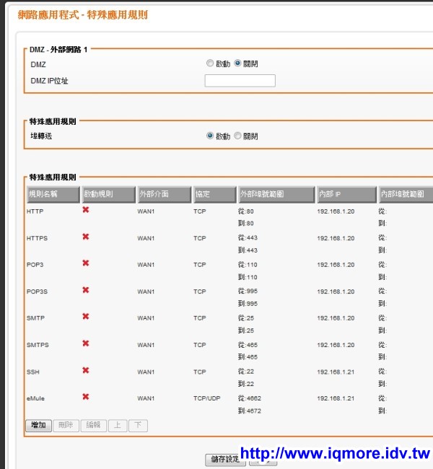This screenshot has height=469, width=433.
Task: Click internal IP 192.168.1.21 in SSH row
Action: (336, 372)
